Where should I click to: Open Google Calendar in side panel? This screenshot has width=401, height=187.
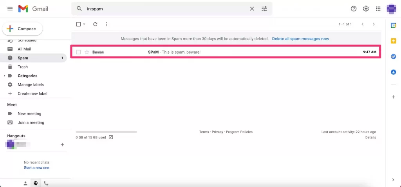click(x=393, y=25)
